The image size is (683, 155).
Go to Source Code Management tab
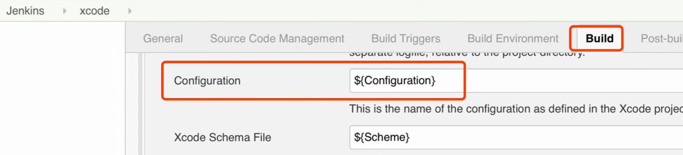click(x=277, y=38)
